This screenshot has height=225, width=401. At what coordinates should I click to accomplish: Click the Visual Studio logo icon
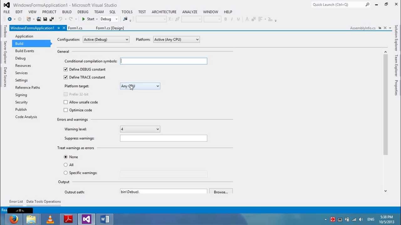6,5
